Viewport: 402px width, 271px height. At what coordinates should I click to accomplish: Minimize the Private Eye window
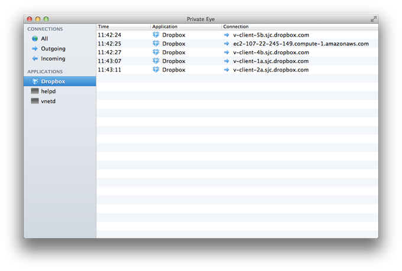[38, 19]
